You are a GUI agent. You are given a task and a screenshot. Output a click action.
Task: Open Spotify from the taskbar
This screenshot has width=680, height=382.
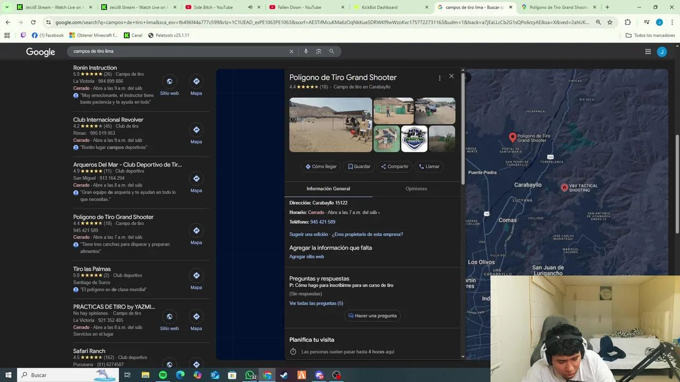[x=163, y=375]
